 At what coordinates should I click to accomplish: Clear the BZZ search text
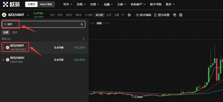pos(82,24)
